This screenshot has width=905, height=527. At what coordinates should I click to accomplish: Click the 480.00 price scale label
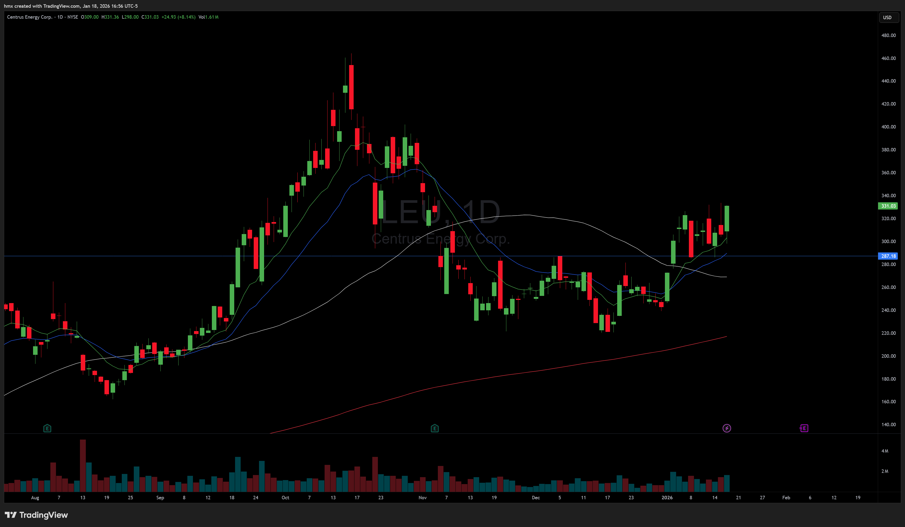pyautogui.click(x=888, y=35)
